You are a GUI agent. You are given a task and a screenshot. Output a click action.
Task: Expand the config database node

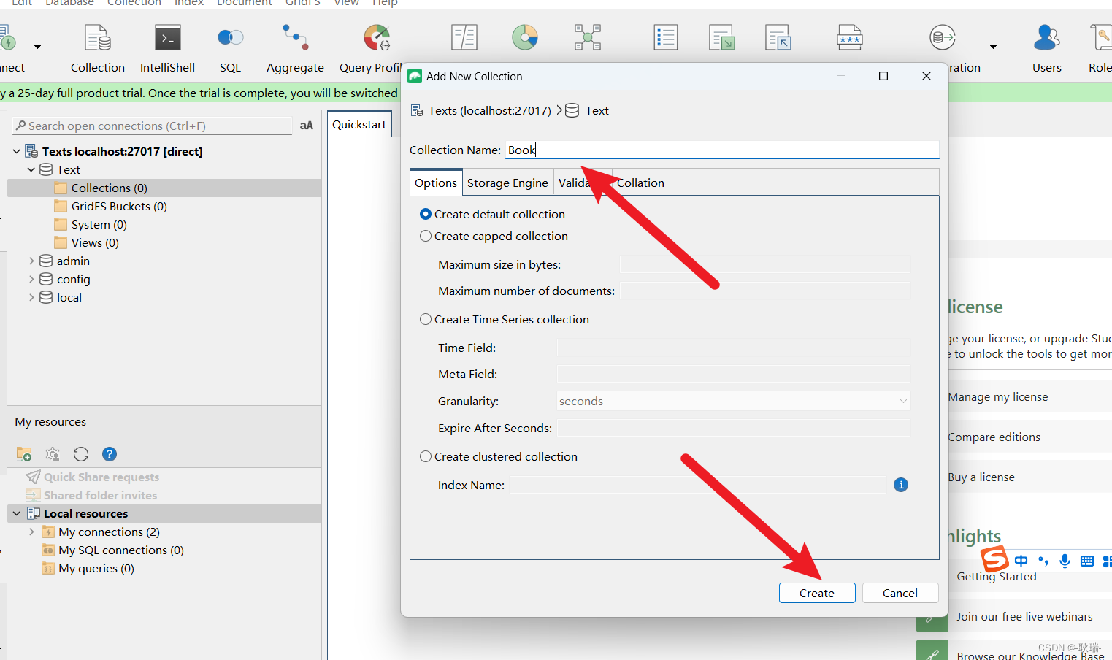tap(31, 279)
